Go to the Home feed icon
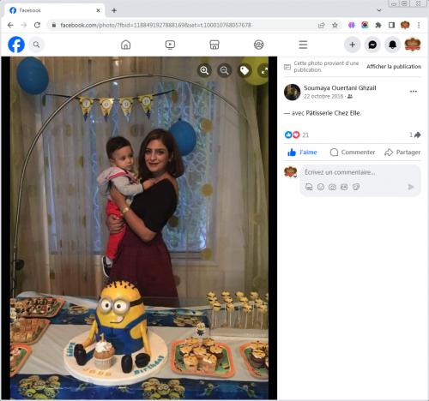Image resolution: width=429 pixels, height=401 pixels. (125, 45)
